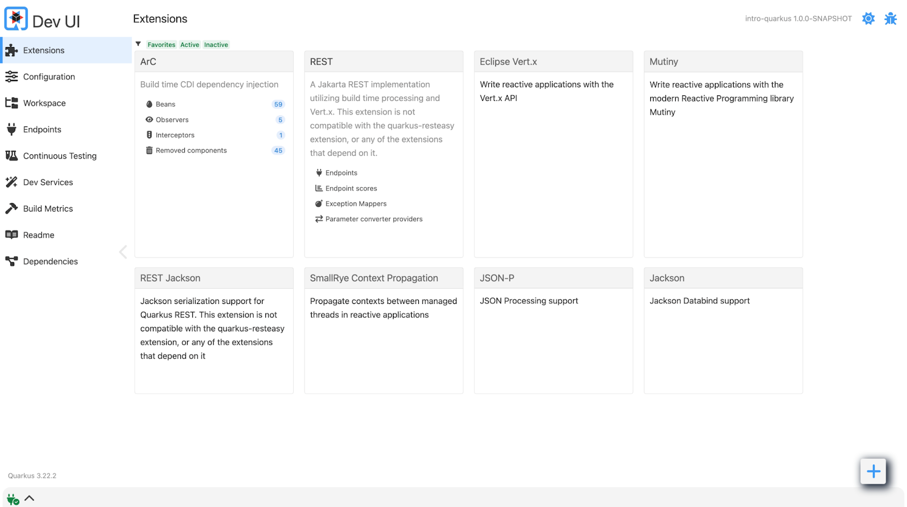This screenshot has width=907, height=507.
Task: Expand the bottom drawer with chevron up
Action: coord(29,498)
